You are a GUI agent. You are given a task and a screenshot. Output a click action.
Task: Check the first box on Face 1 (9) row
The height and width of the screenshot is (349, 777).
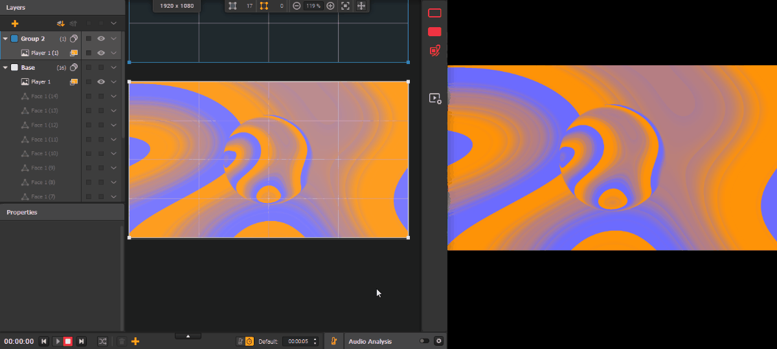point(89,168)
